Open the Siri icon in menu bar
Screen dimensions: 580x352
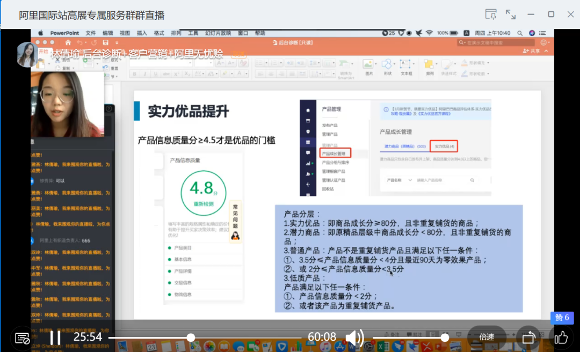(x=532, y=33)
